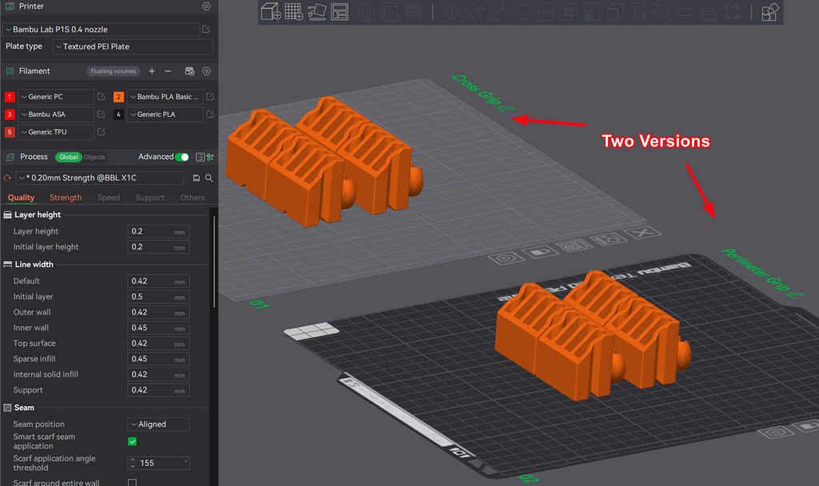Uncheck Smart scarf seam application
This screenshot has width=819, height=486.
132,441
